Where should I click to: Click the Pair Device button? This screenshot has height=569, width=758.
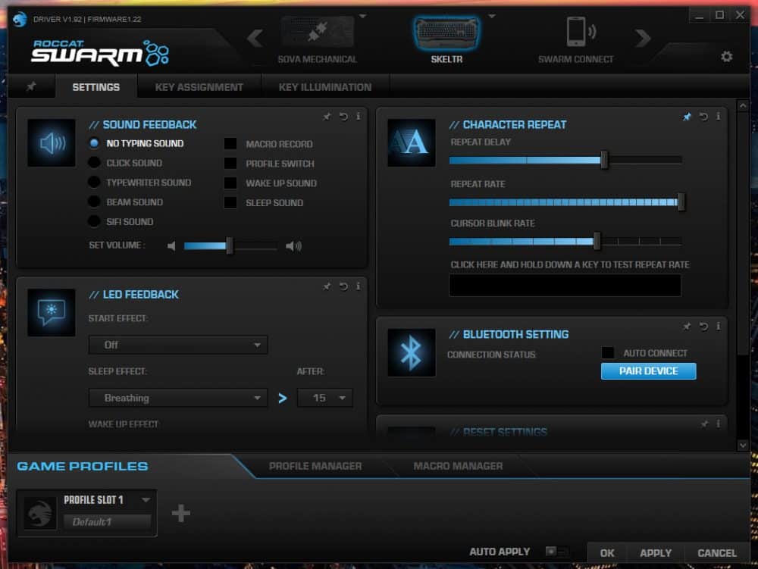(648, 371)
